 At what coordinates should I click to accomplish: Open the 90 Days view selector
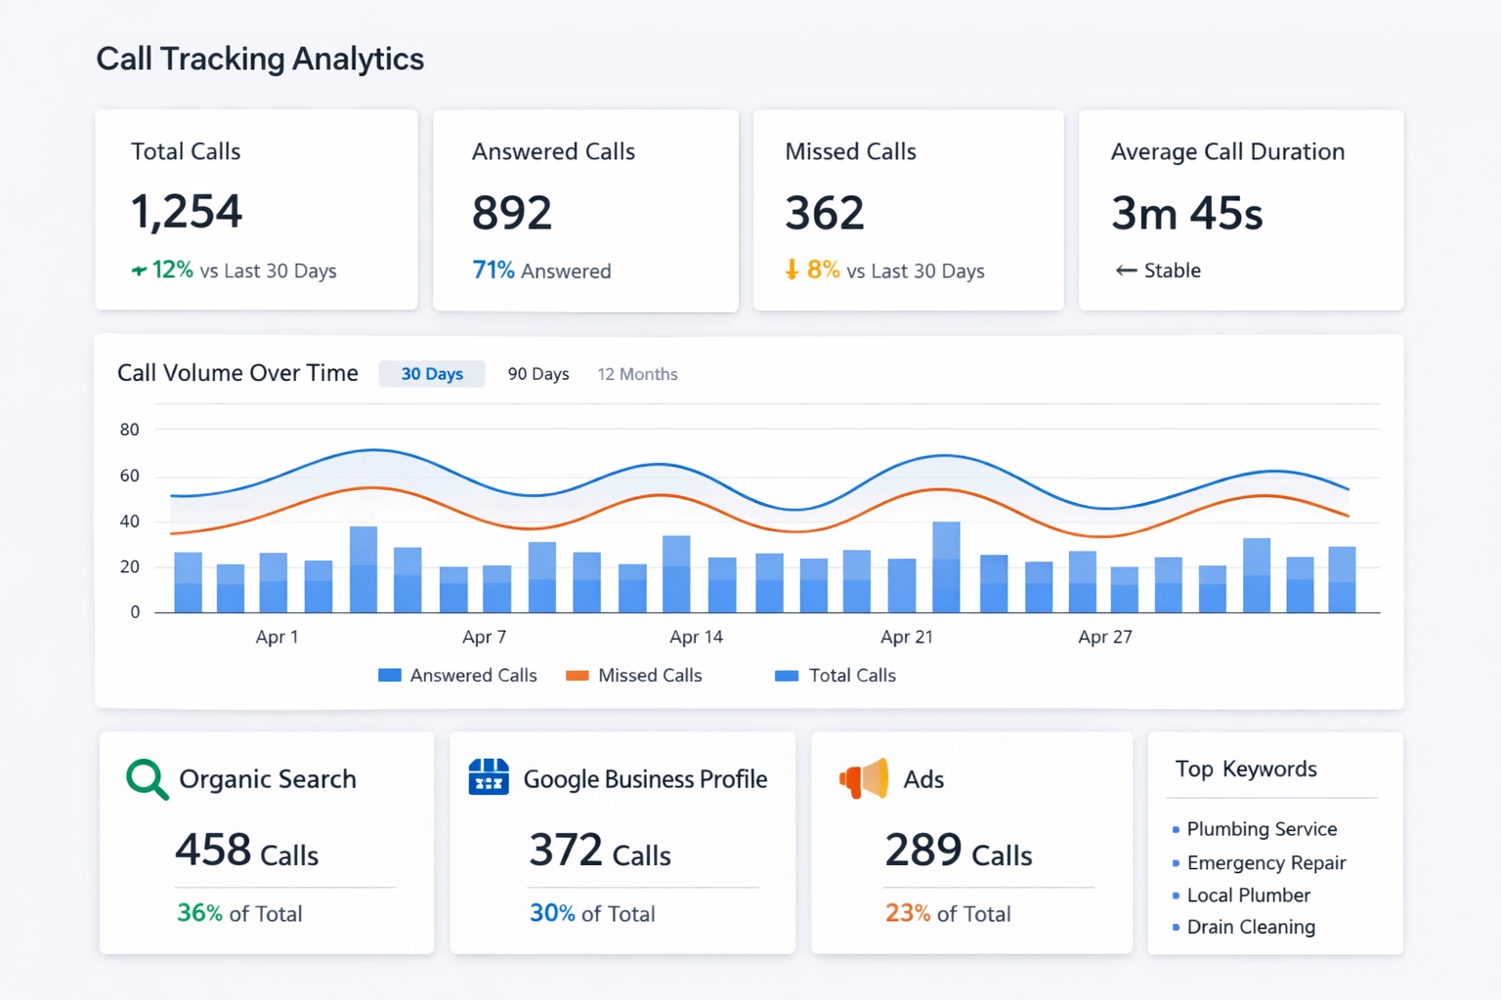[x=538, y=373]
